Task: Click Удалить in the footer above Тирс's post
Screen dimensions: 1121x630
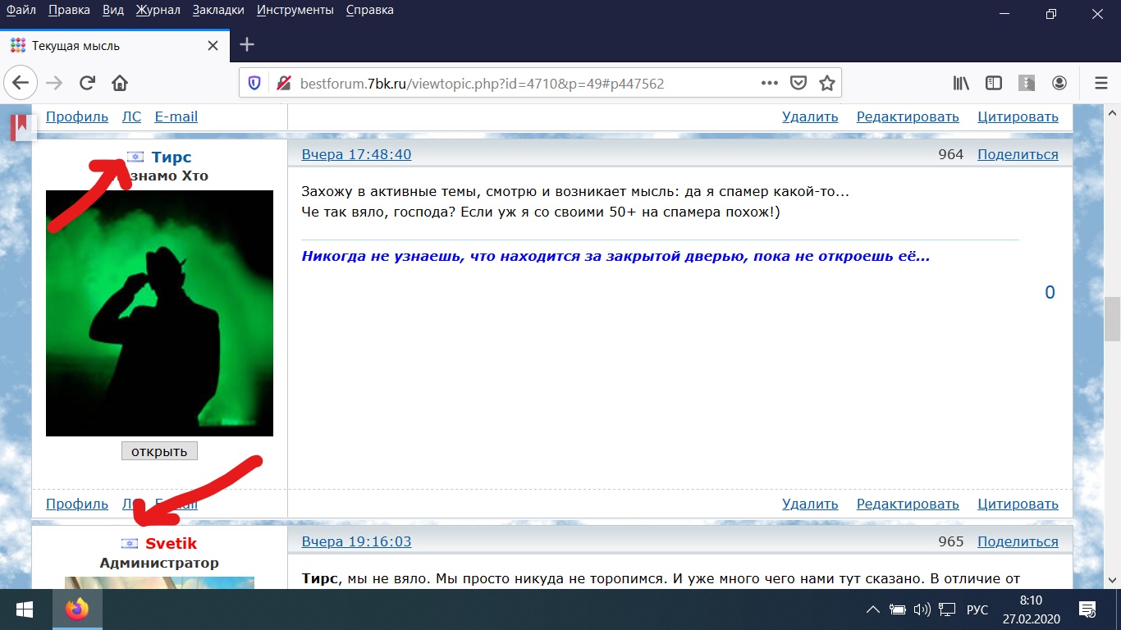Action: pyautogui.click(x=810, y=116)
